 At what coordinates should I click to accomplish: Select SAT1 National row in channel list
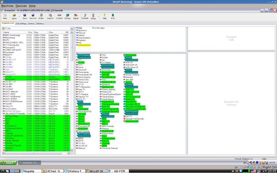pos(36,91)
